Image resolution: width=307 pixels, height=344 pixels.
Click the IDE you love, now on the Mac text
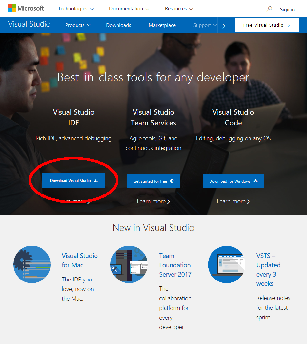78,289
